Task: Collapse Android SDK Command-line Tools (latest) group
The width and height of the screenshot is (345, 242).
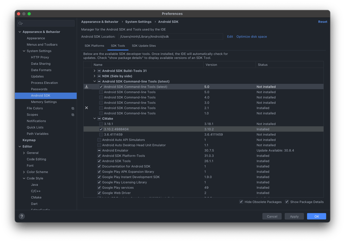Action: 95,81
